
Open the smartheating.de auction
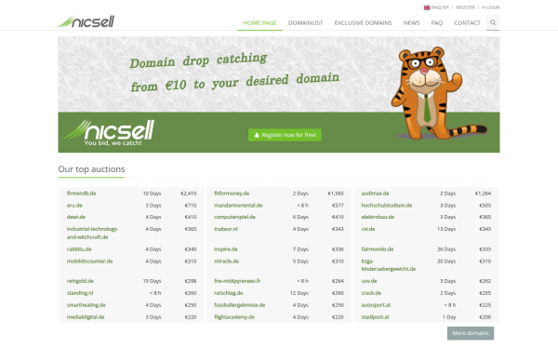(x=86, y=305)
